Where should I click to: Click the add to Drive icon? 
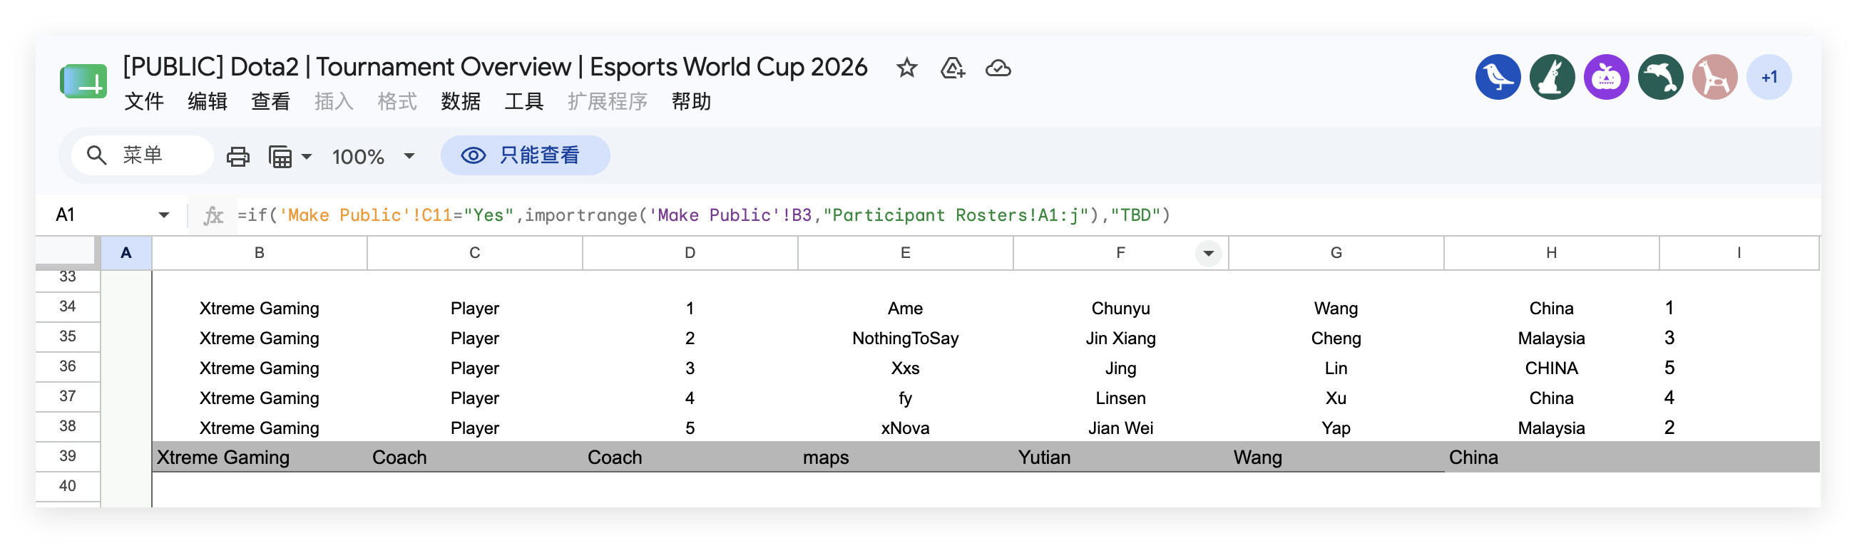tap(952, 68)
